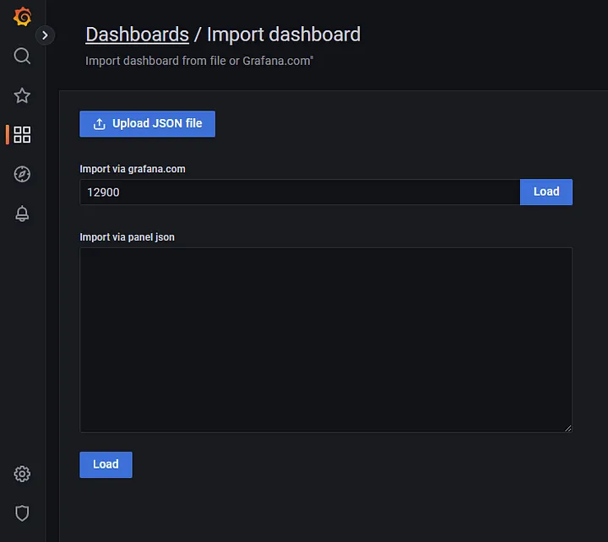The image size is (608, 542).
Task: Click the Load button below panel json
Action: point(106,464)
